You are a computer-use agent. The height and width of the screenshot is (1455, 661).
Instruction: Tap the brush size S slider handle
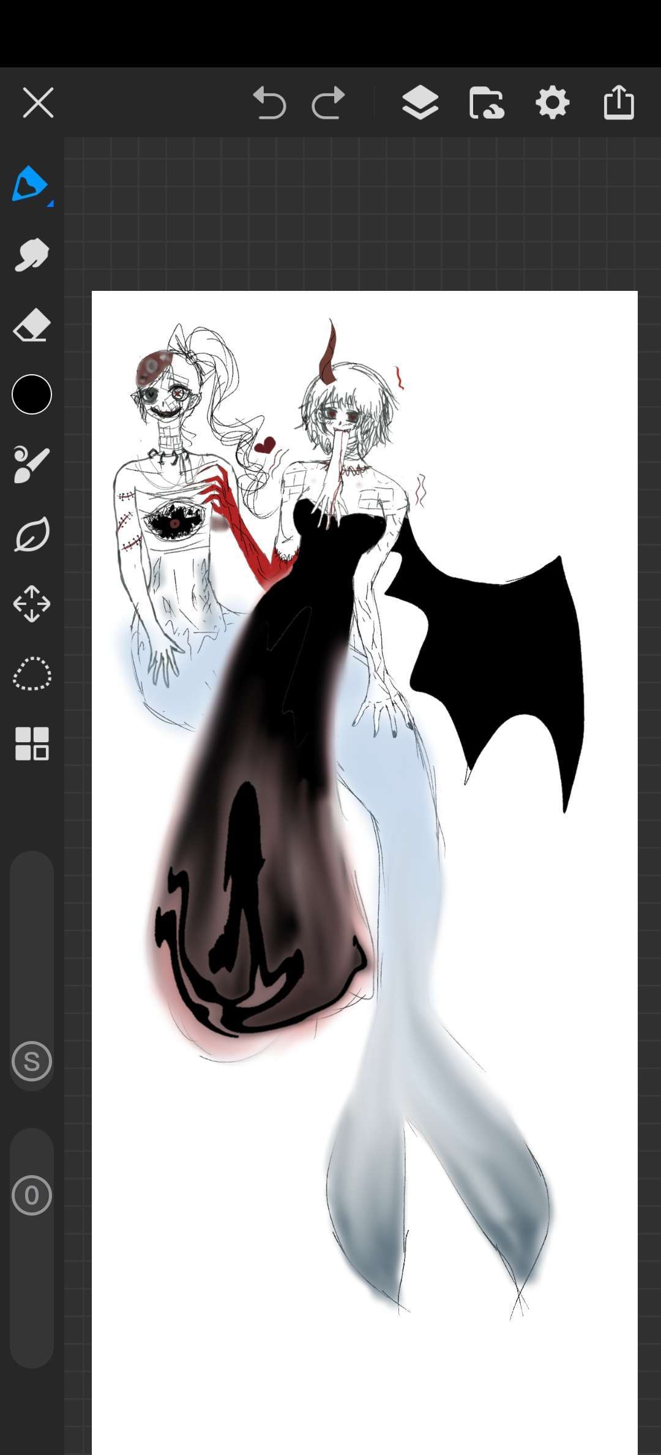pyautogui.click(x=32, y=1061)
